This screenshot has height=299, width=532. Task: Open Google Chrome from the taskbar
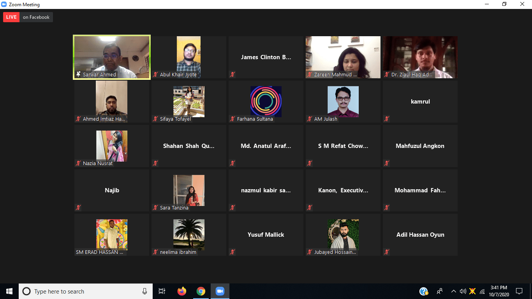pos(201,291)
